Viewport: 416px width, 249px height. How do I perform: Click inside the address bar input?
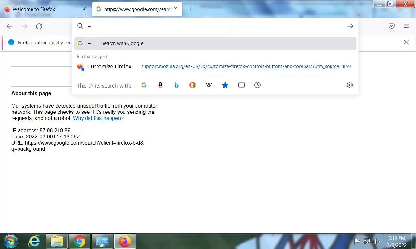pos(214,26)
